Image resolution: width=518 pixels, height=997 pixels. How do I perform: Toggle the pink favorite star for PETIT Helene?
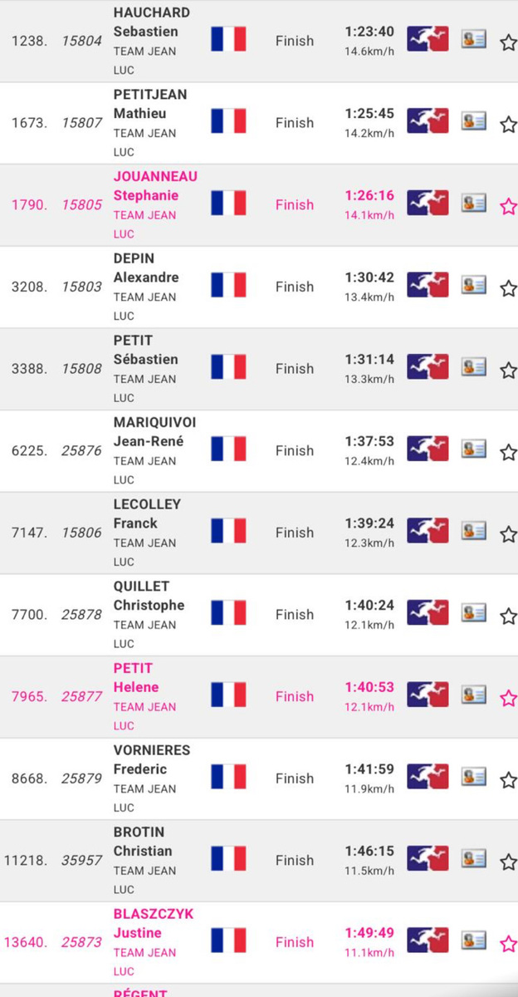(x=508, y=698)
